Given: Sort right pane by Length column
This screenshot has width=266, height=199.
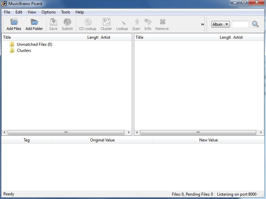Looking at the screenshot, I should 225,37.
